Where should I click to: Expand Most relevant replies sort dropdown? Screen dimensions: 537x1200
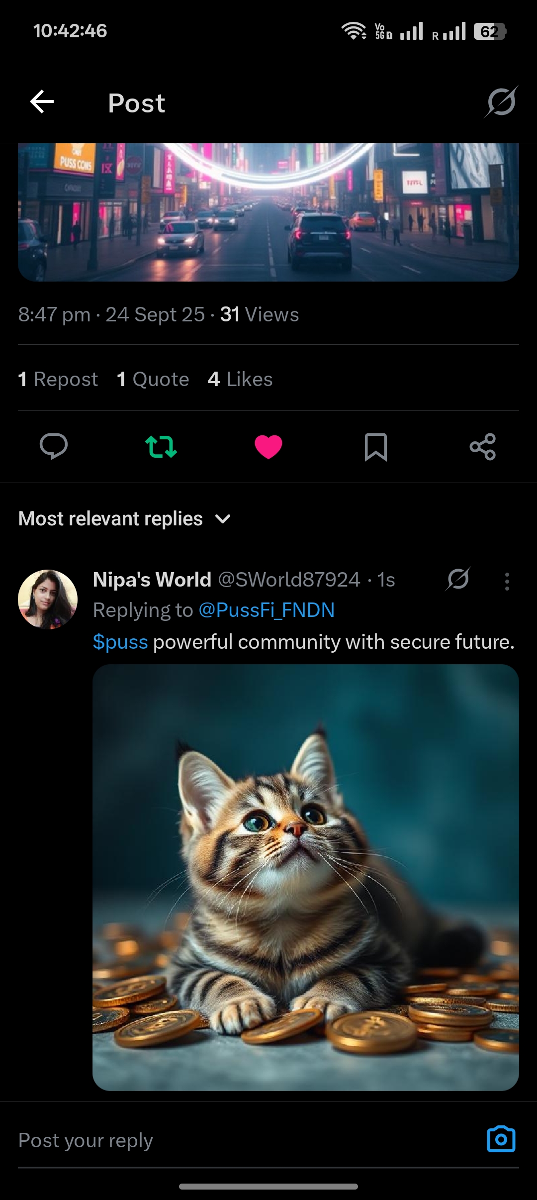click(x=110, y=519)
